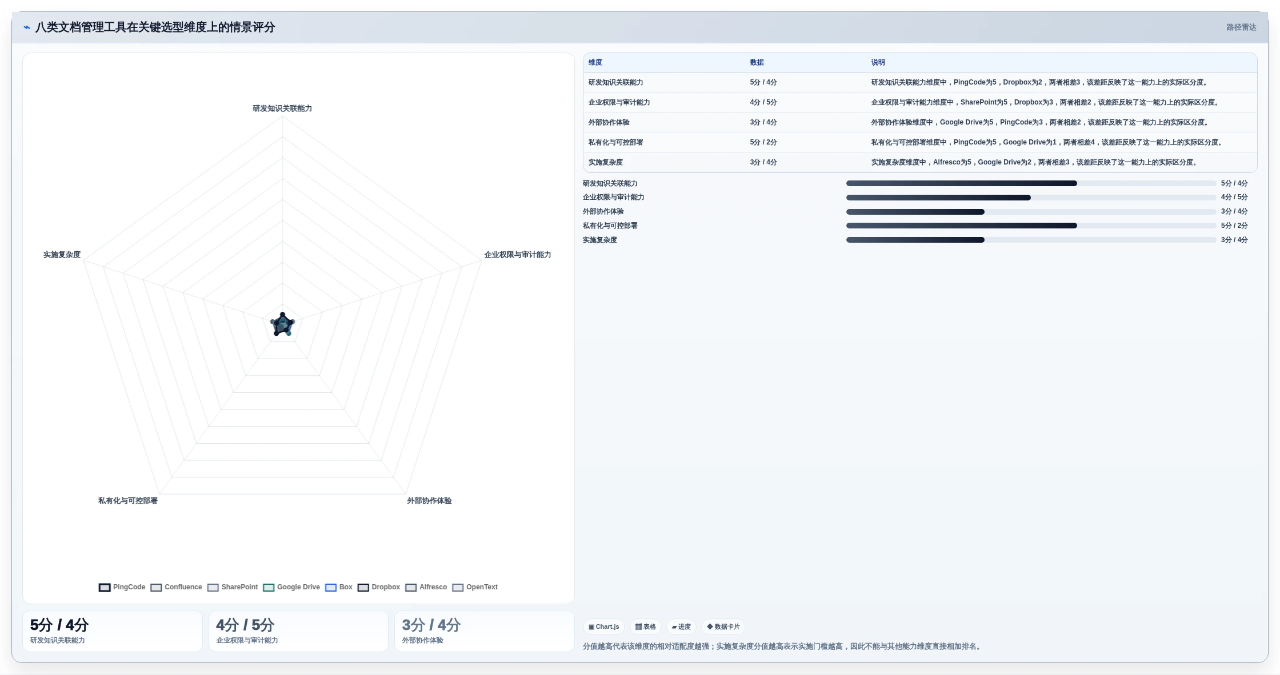Click progress bar for 私有化与可控部署
Image resolution: width=1280 pixels, height=675 pixels.
point(1031,226)
